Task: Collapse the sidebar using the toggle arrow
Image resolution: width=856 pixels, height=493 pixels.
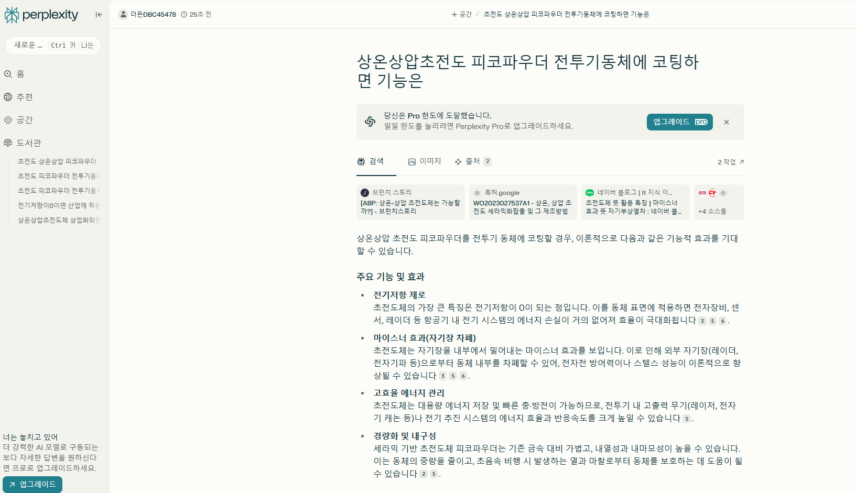Action: tap(99, 15)
